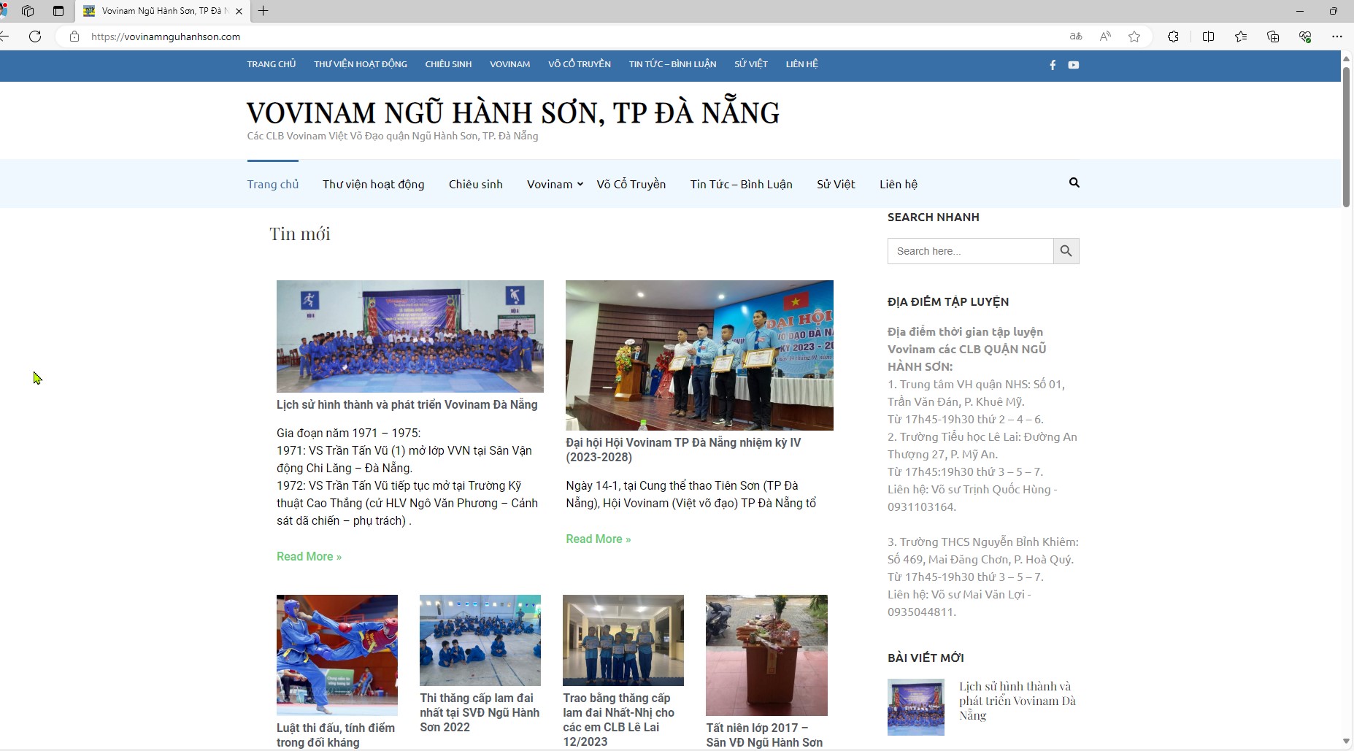Click the sparring fighters kick thumbnail

click(337, 655)
